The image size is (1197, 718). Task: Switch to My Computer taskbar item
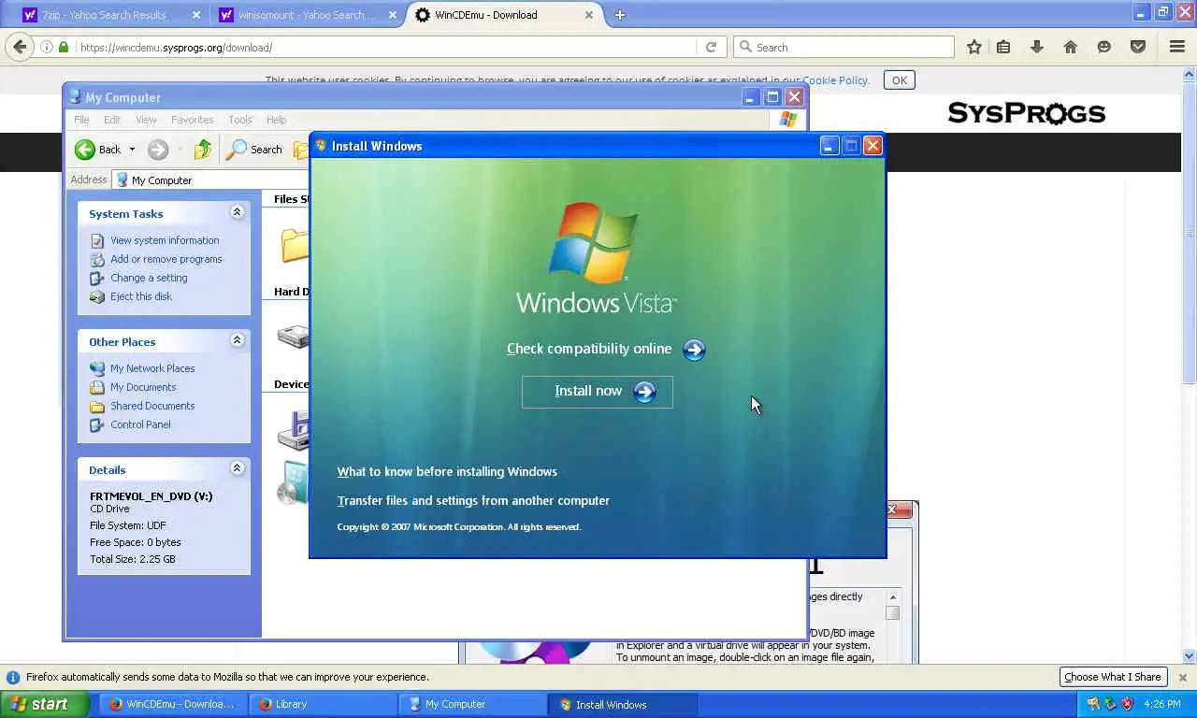[x=473, y=704]
